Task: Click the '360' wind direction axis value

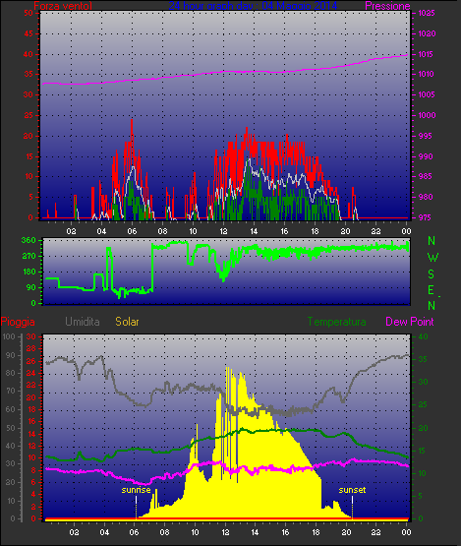Action: click(x=29, y=240)
